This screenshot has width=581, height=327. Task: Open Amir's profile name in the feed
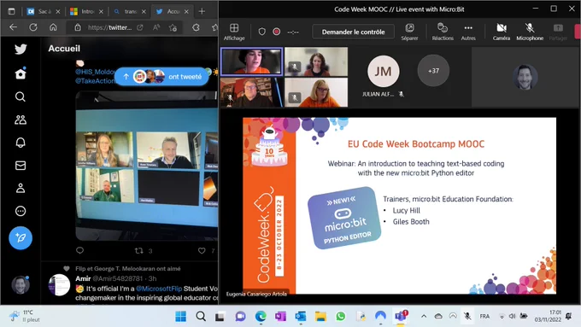[x=83, y=278]
